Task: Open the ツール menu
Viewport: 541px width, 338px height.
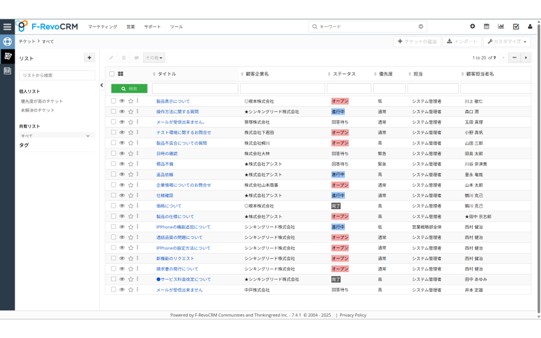Action: pos(176,26)
